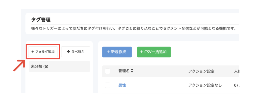Toggle the select-all checkbox in table header

tap(108, 71)
